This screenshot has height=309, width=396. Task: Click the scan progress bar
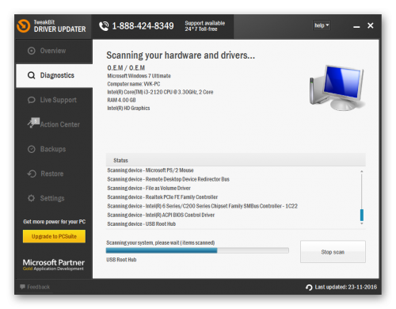coord(197,250)
